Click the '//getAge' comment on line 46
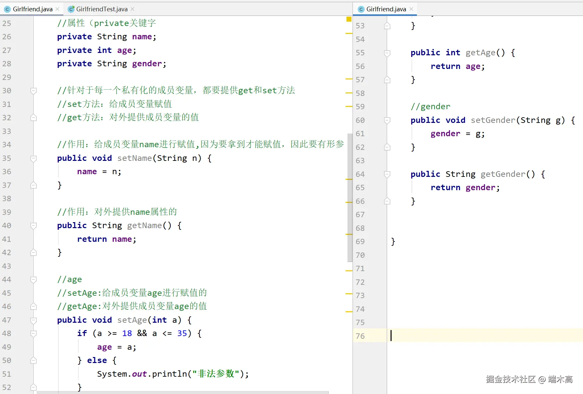The image size is (583, 394). coord(132,306)
